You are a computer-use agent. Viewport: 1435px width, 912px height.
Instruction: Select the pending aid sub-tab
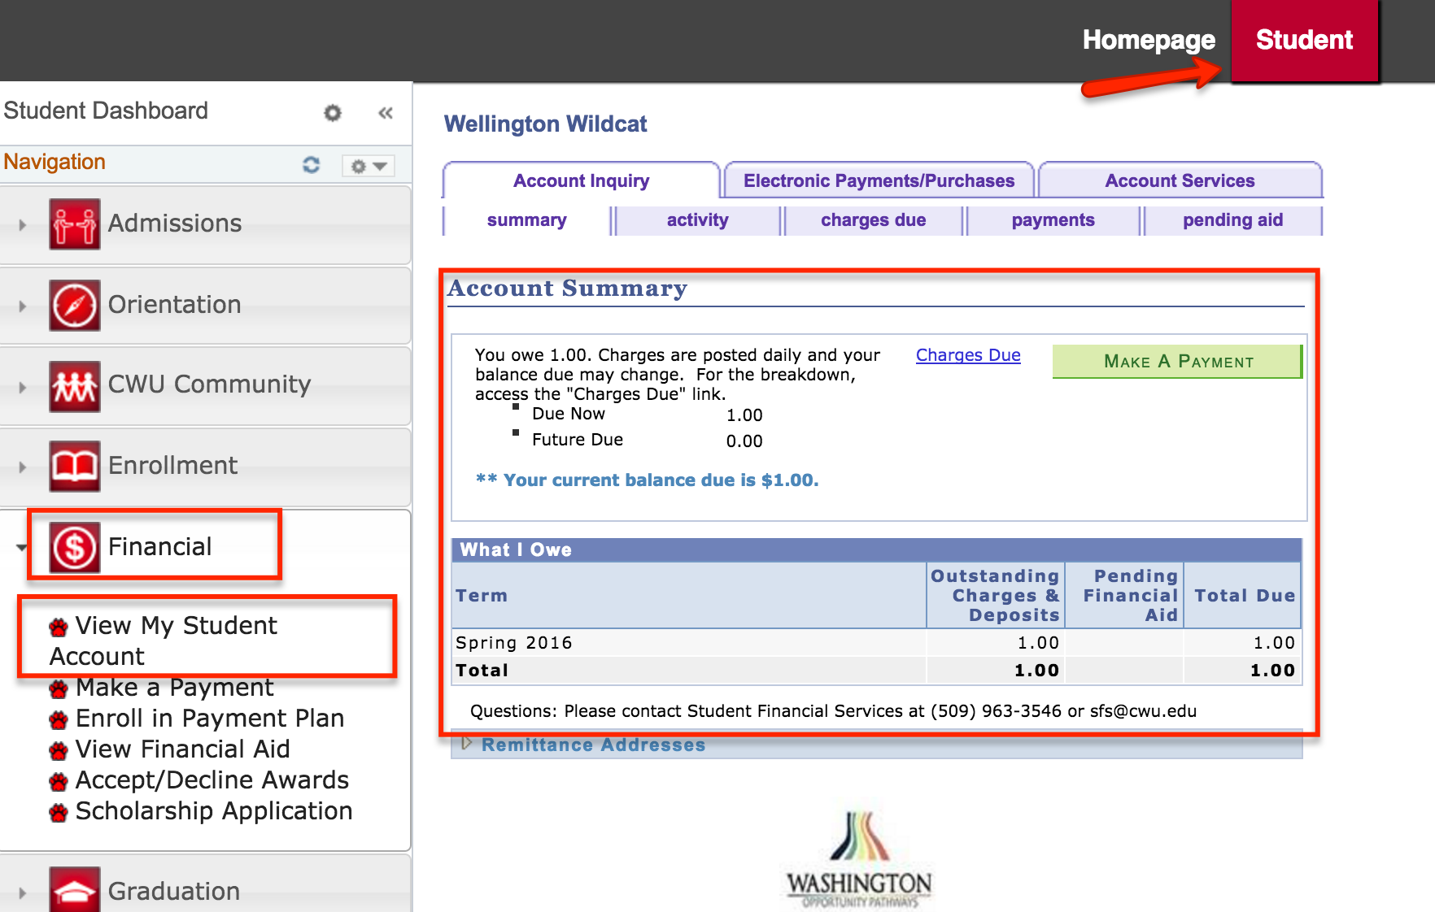coord(1232,220)
